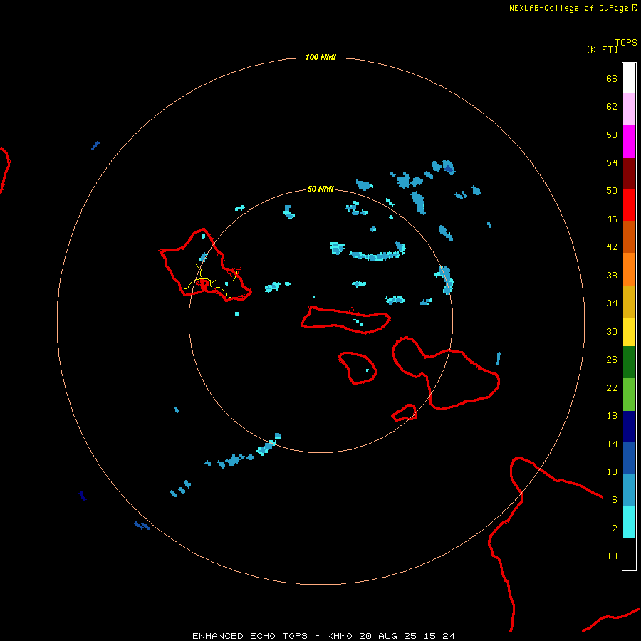
Task: Click the 'NEXLAB-College of DuPage' credit text
Action: pos(569,8)
